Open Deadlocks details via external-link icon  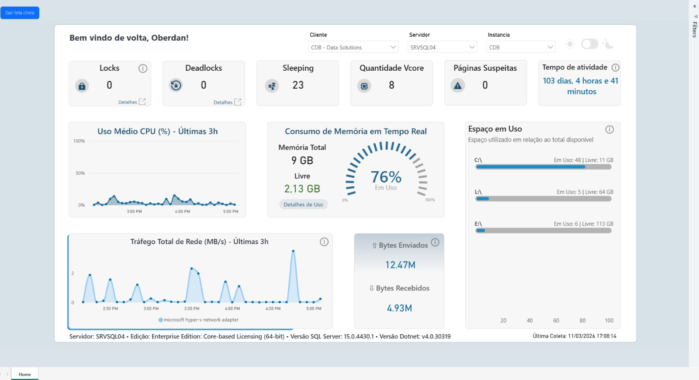tap(238, 102)
